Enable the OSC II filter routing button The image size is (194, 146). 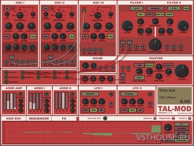pyautogui.click(x=151, y=14)
